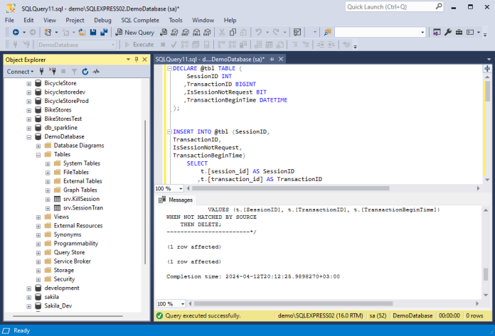Click the New Query toolbar button
The image size is (495, 336).
[134, 33]
